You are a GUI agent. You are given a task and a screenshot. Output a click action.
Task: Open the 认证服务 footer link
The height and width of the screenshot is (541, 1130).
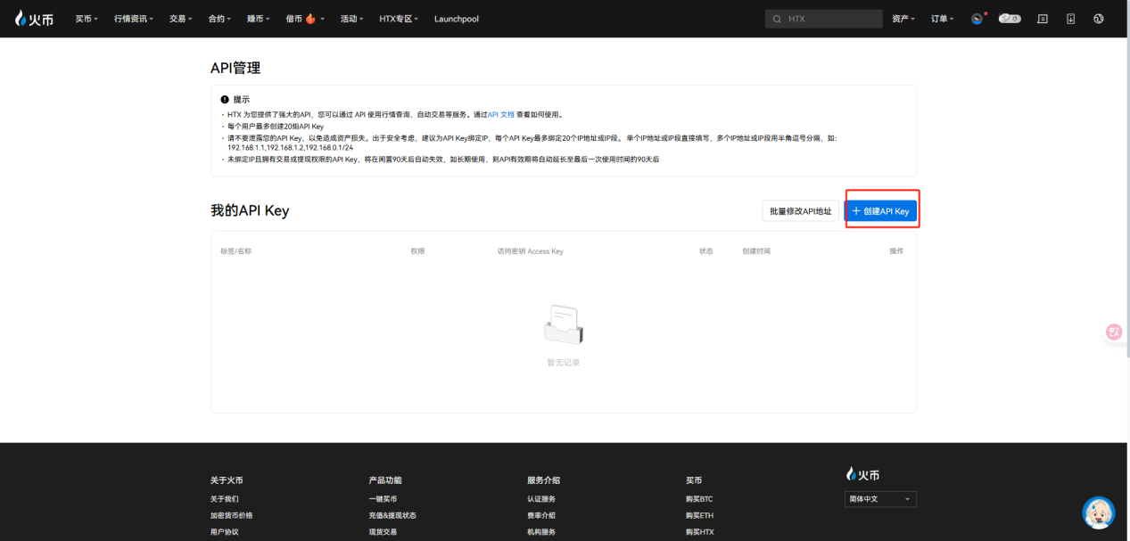coord(541,499)
